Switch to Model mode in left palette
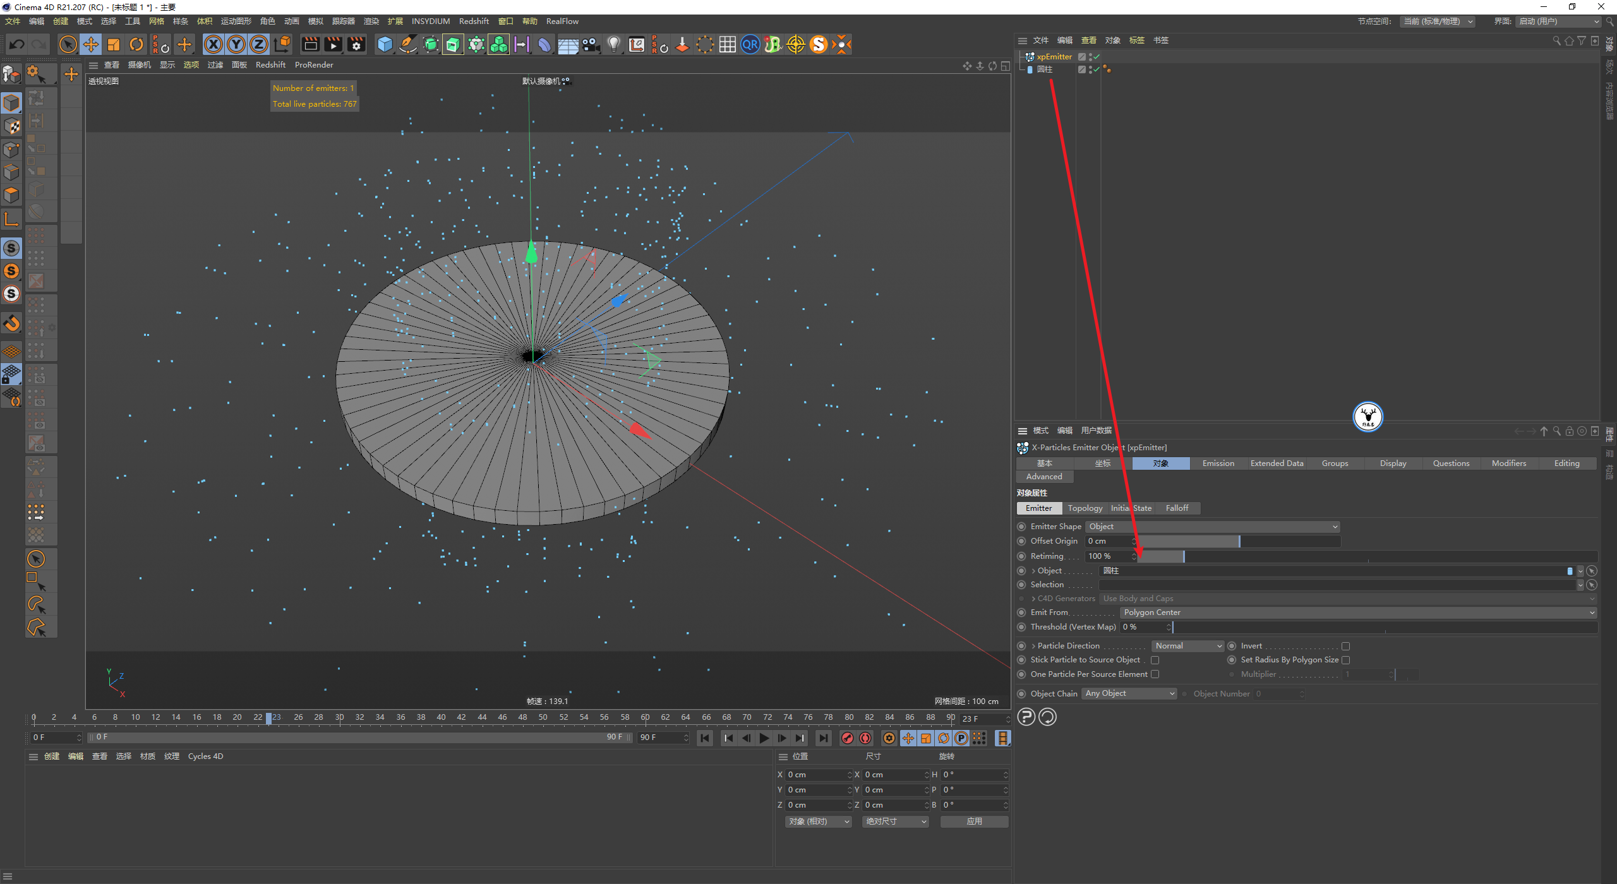The width and height of the screenshot is (1617, 884). (x=11, y=102)
